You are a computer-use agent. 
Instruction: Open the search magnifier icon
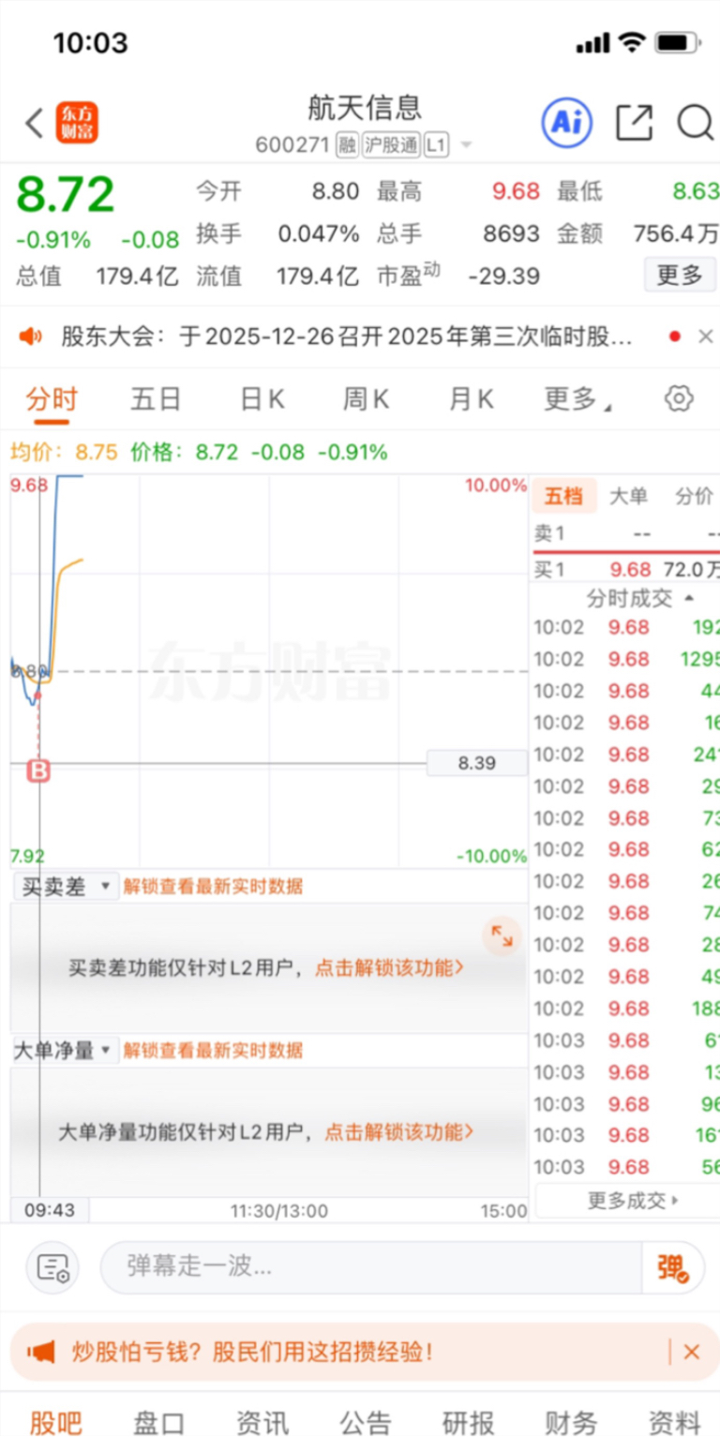[696, 123]
